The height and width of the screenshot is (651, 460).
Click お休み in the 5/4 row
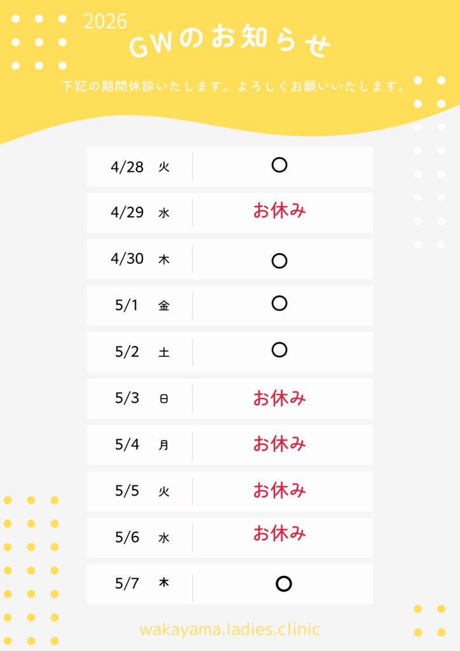coord(280,444)
